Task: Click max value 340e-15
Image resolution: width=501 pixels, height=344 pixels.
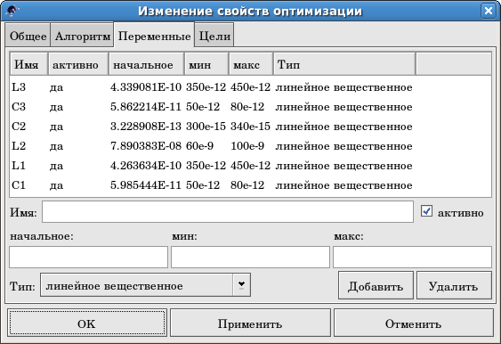Action: tap(250, 127)
